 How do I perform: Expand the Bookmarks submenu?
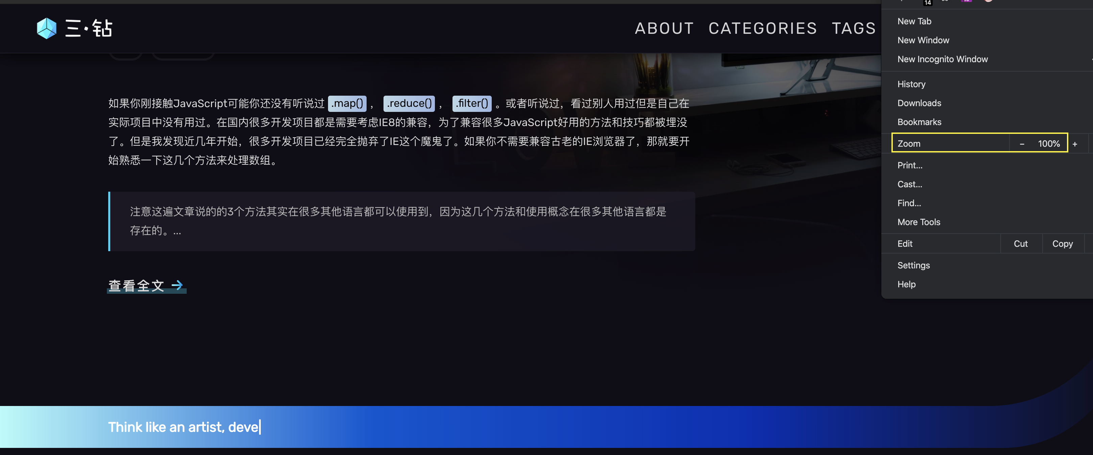(919, 122)
